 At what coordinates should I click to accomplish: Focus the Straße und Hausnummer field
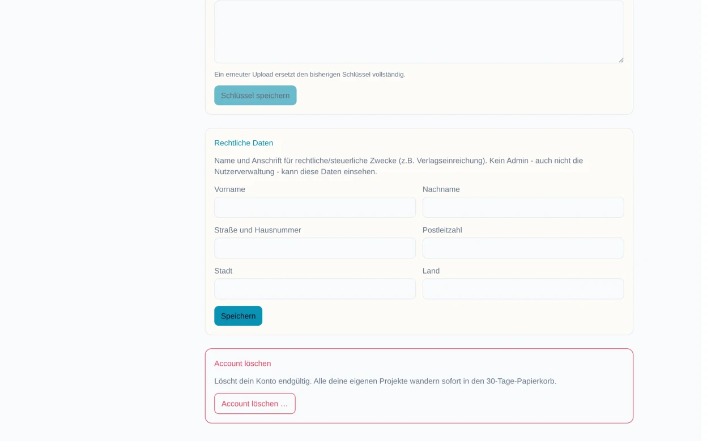coord(314,248)
